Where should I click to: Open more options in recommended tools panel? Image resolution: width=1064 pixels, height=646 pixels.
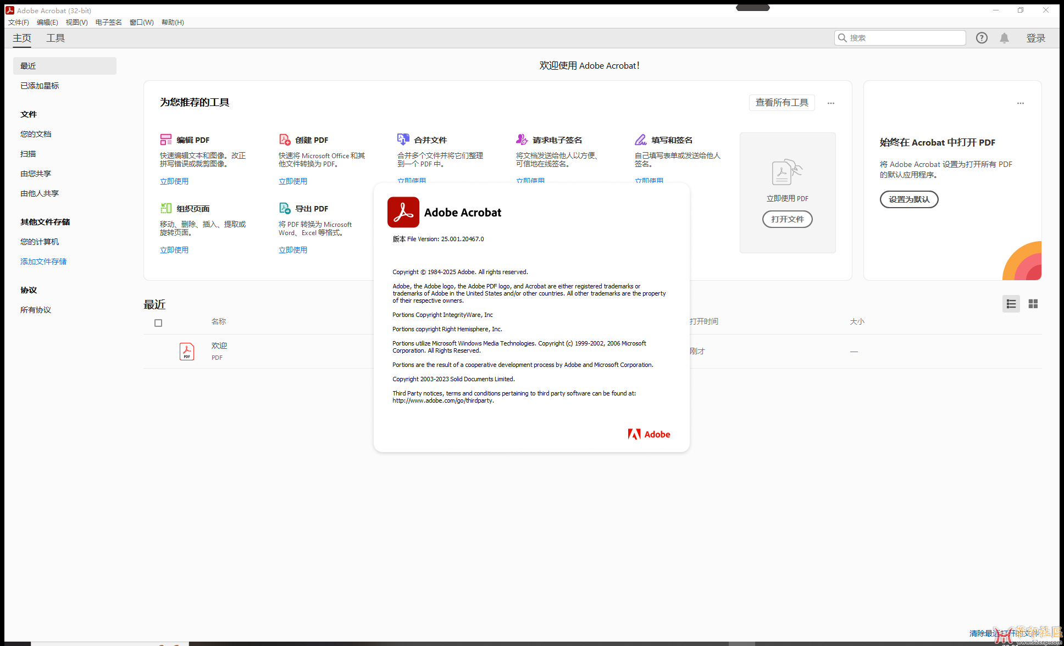831,103
